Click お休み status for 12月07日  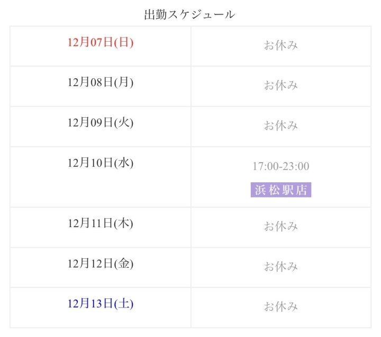[x=281, y=45]
